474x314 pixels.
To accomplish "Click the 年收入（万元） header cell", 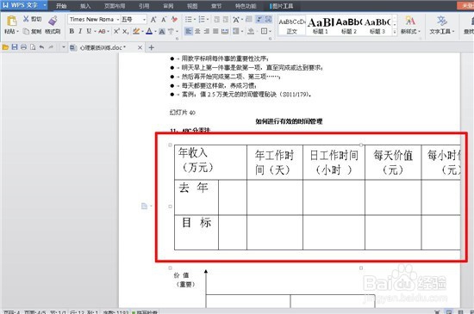I will (210, 163).
